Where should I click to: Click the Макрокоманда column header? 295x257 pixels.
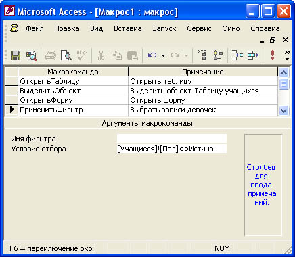(73, 72)
